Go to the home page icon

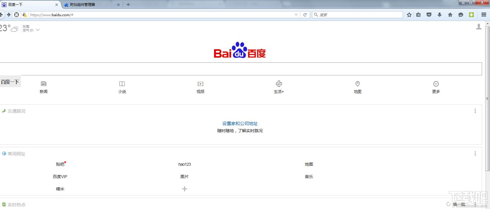coord(450,15)
